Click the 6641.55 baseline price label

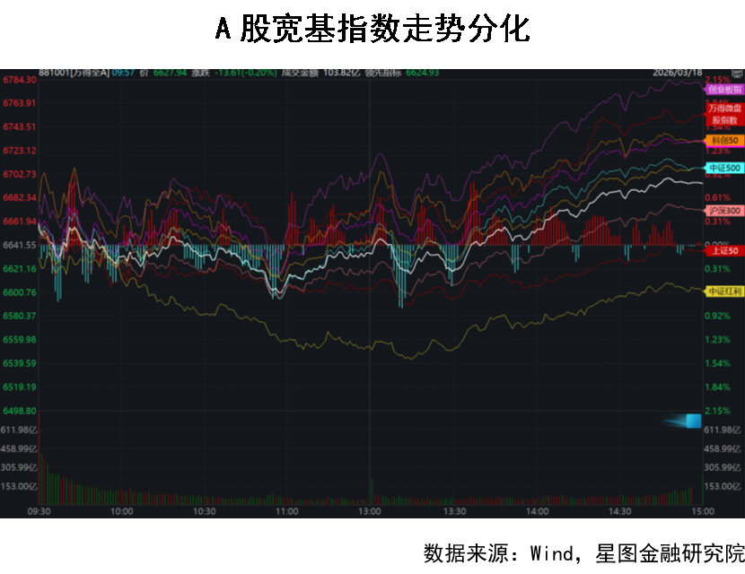19,245
